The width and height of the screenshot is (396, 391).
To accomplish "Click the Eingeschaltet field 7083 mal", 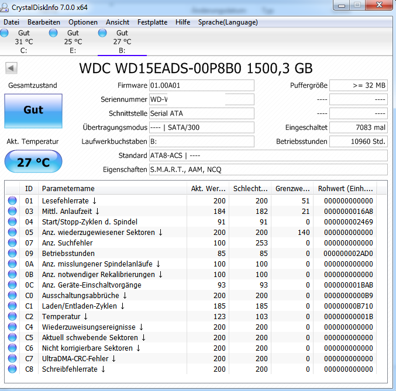I will [x=359, y=127].
